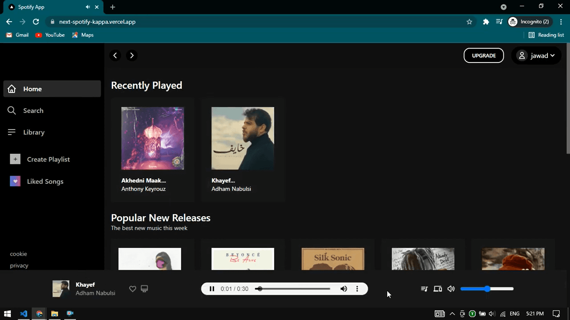Viewport: 570px width, 320px height.
Task: Click the Khayef title in now playing bar
Action: [85, 285]
